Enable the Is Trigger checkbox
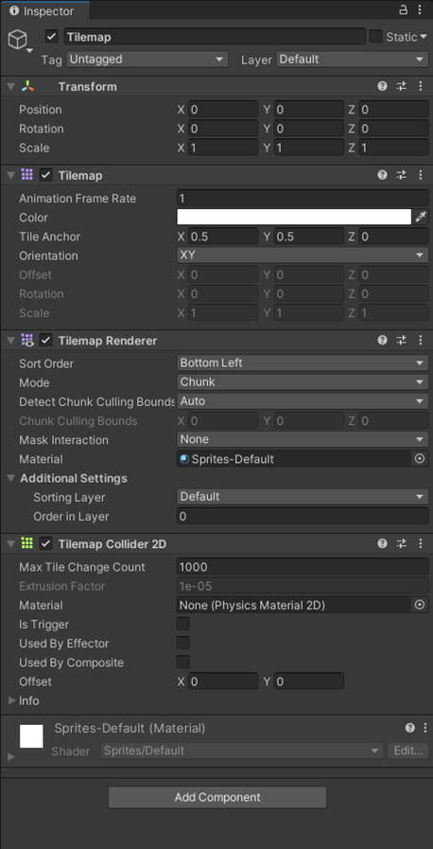Viewport: 433px width, 849px height. coord(183,624)
